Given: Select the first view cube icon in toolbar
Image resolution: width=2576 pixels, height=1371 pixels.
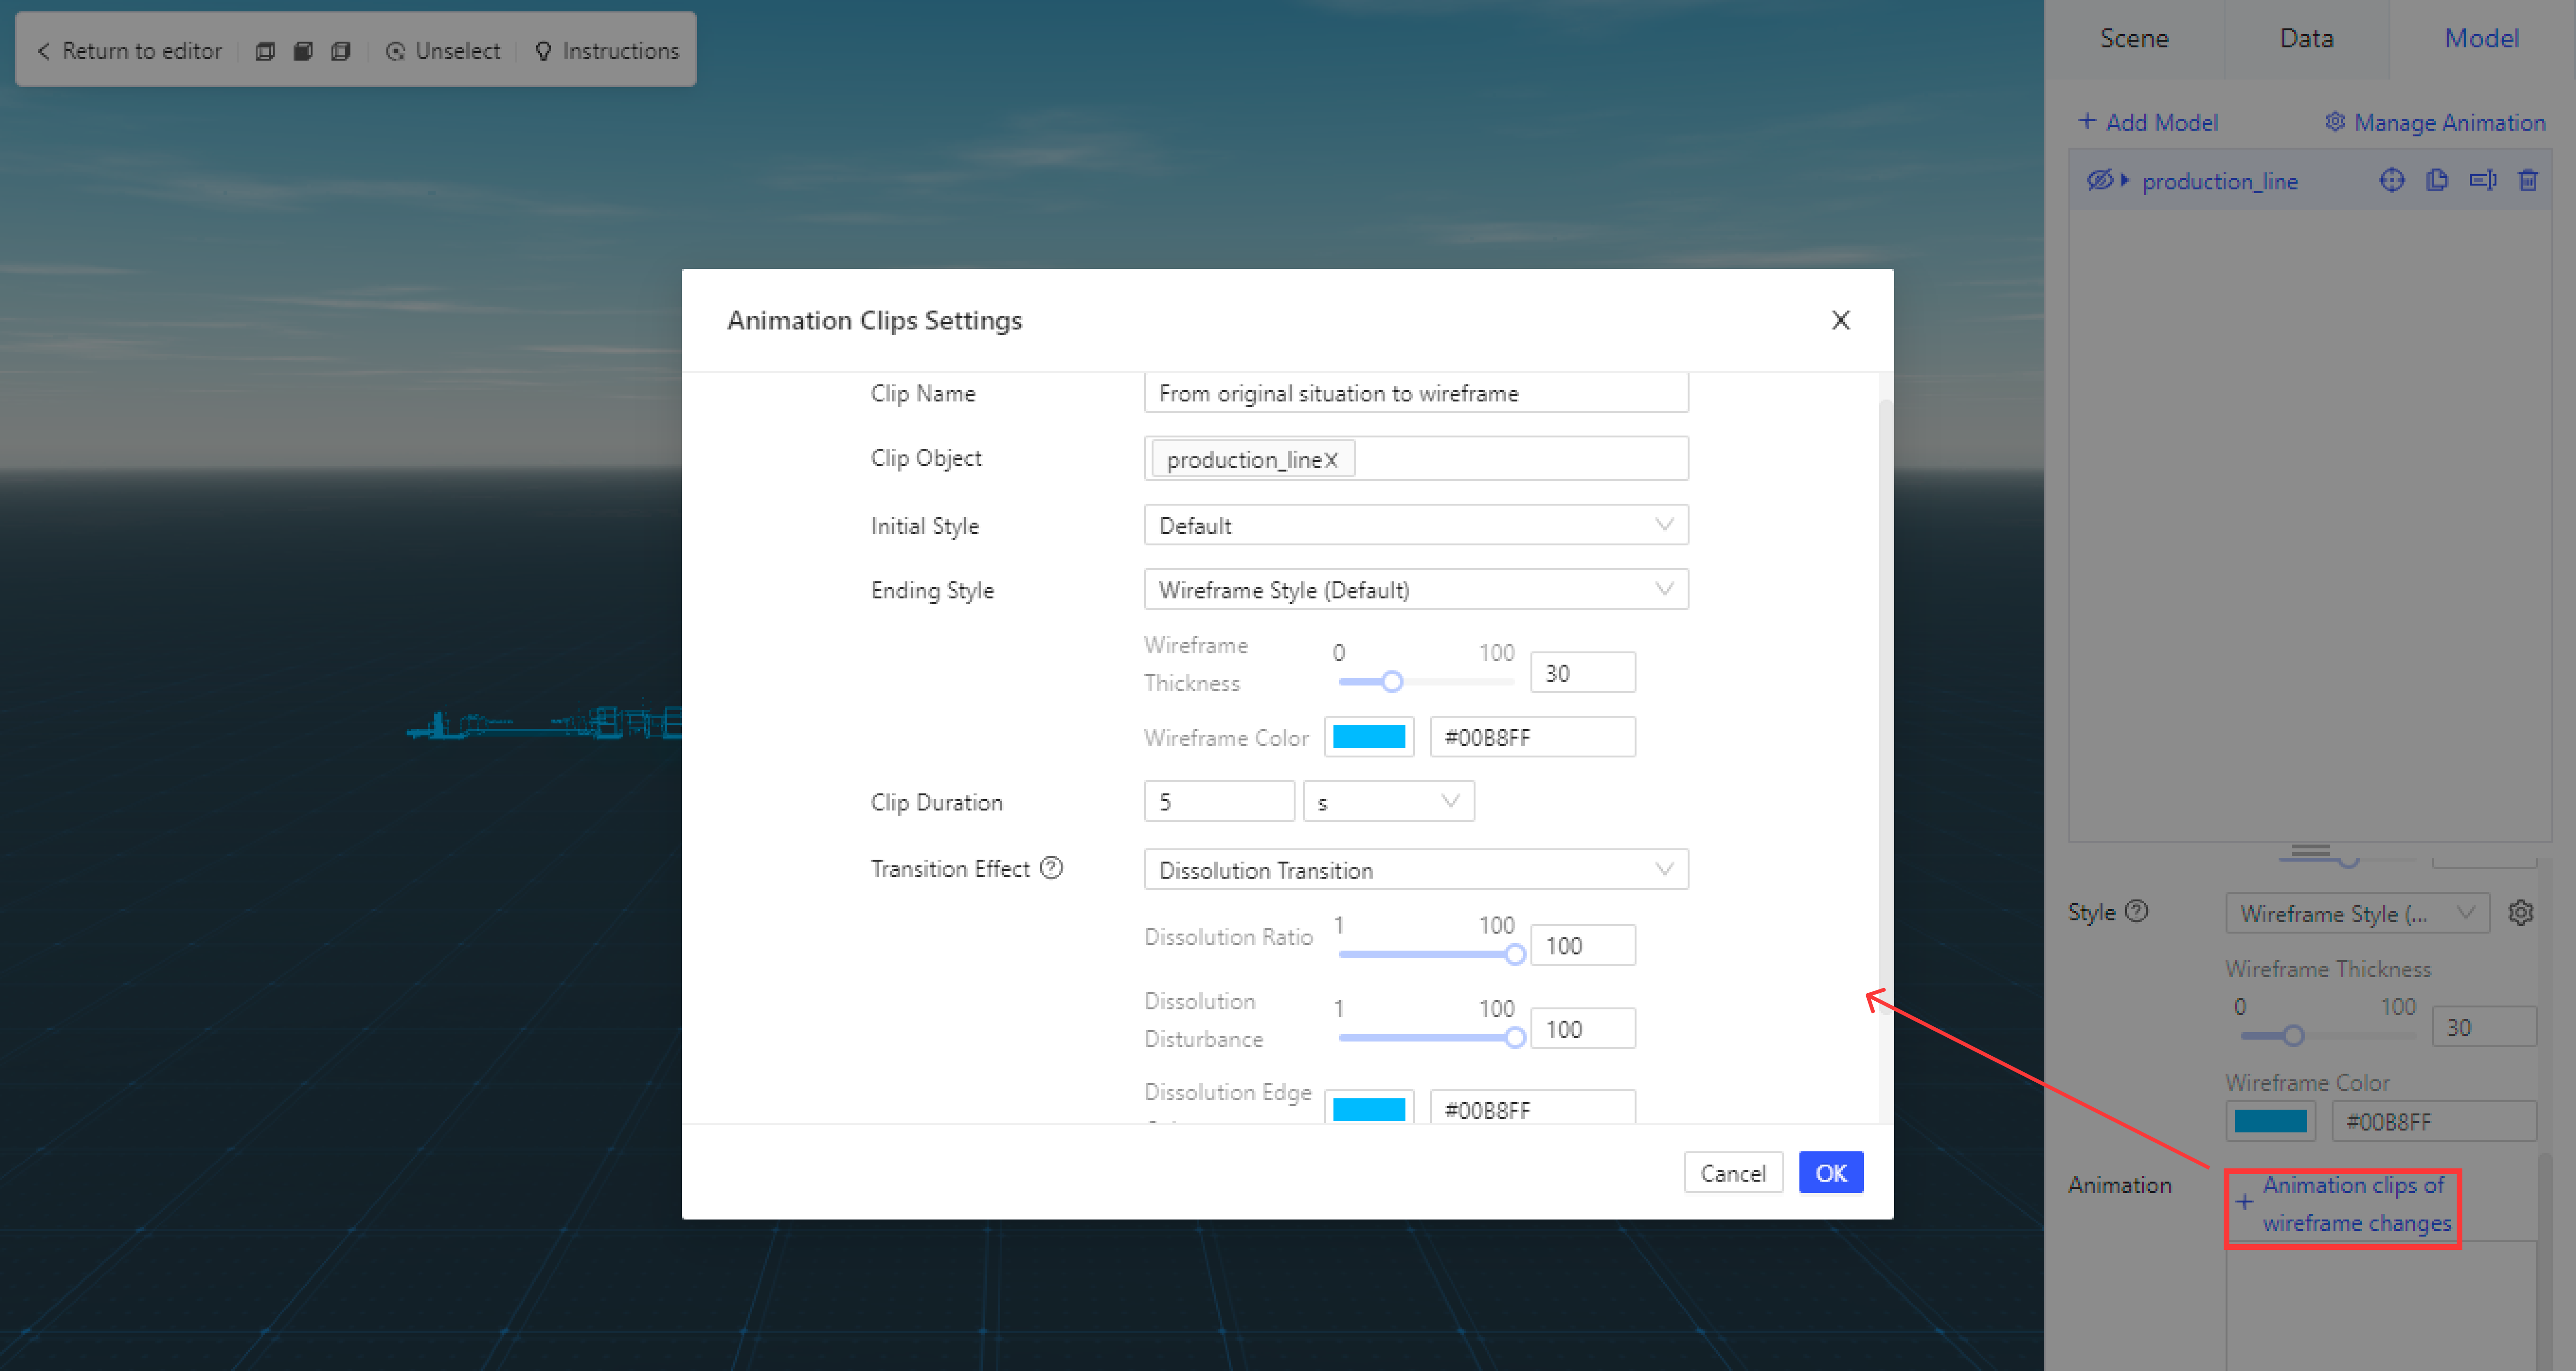Looking at the screenshot, I should coord(265,50).
